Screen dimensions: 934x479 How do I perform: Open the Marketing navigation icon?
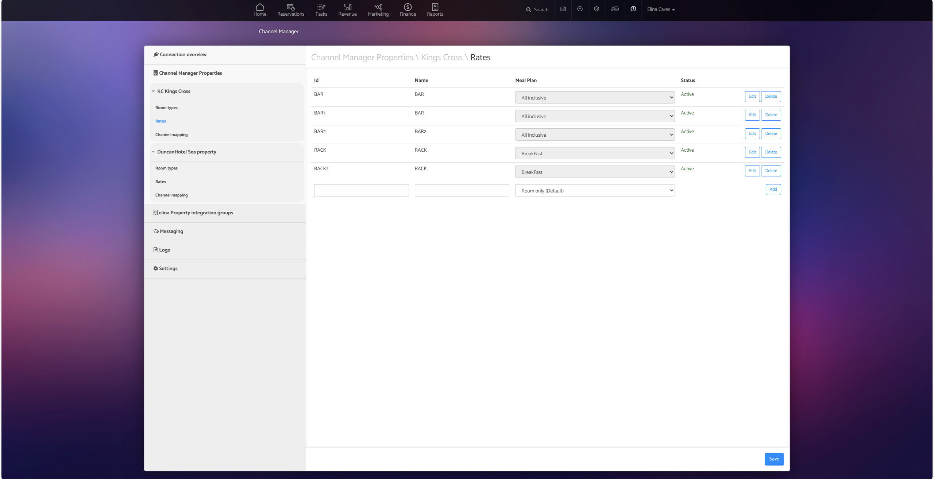(x=378, y=10)
